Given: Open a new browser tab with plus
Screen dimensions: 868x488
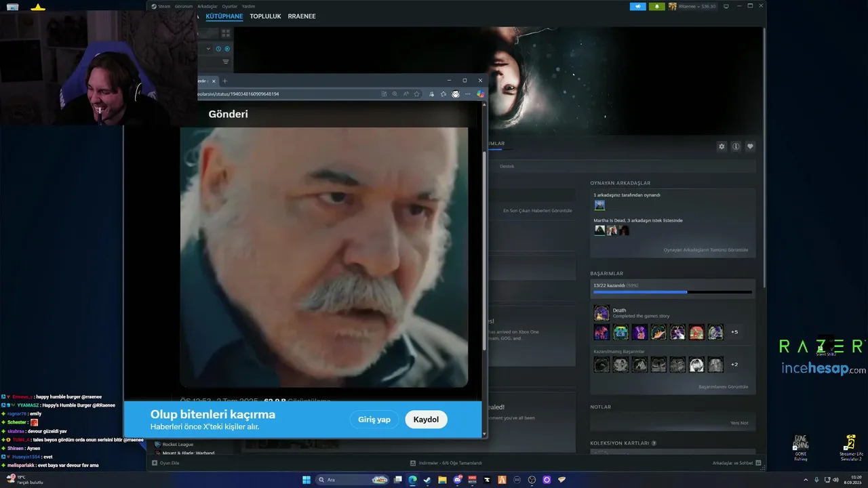Looking at the screenshot, I should point(225,81).
